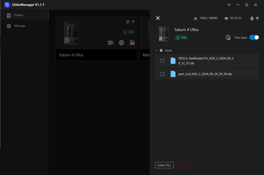Click the ChituManager app logo

coord(7,5)
